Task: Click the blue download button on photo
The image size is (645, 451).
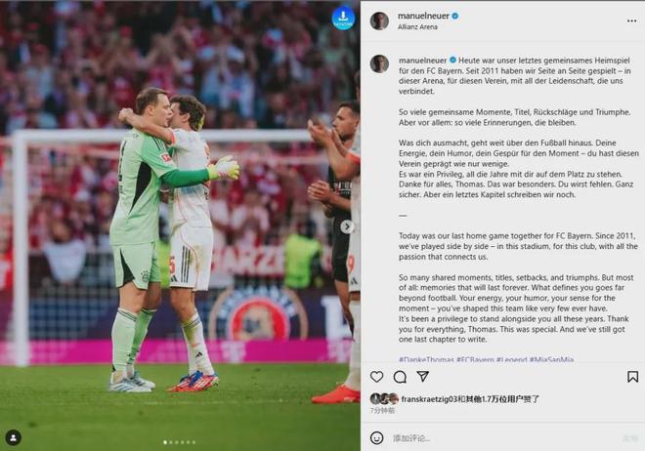Action: tap(343, 18)
